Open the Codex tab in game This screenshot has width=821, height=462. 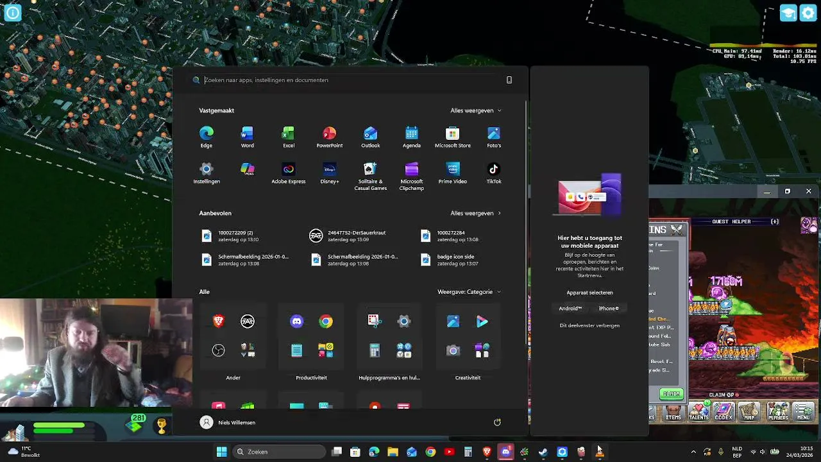(x=724, y=412)
